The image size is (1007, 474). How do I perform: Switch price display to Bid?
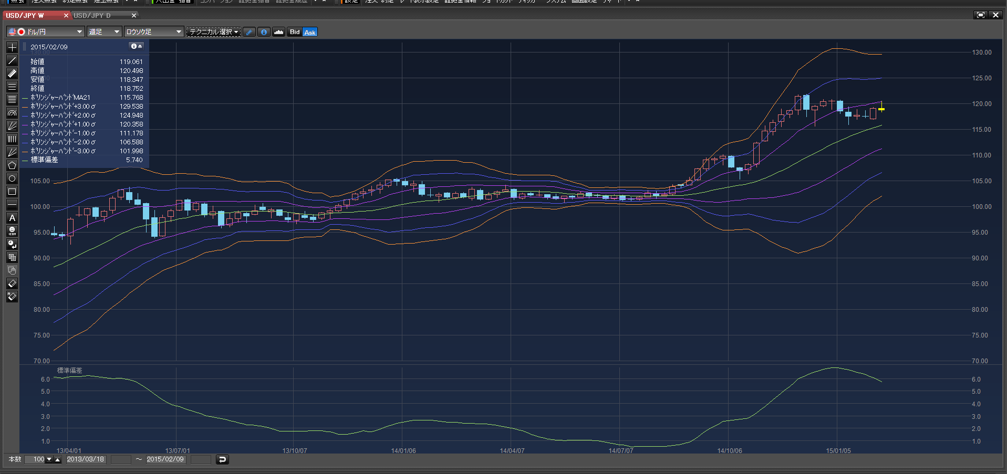[x=295, y=32]
